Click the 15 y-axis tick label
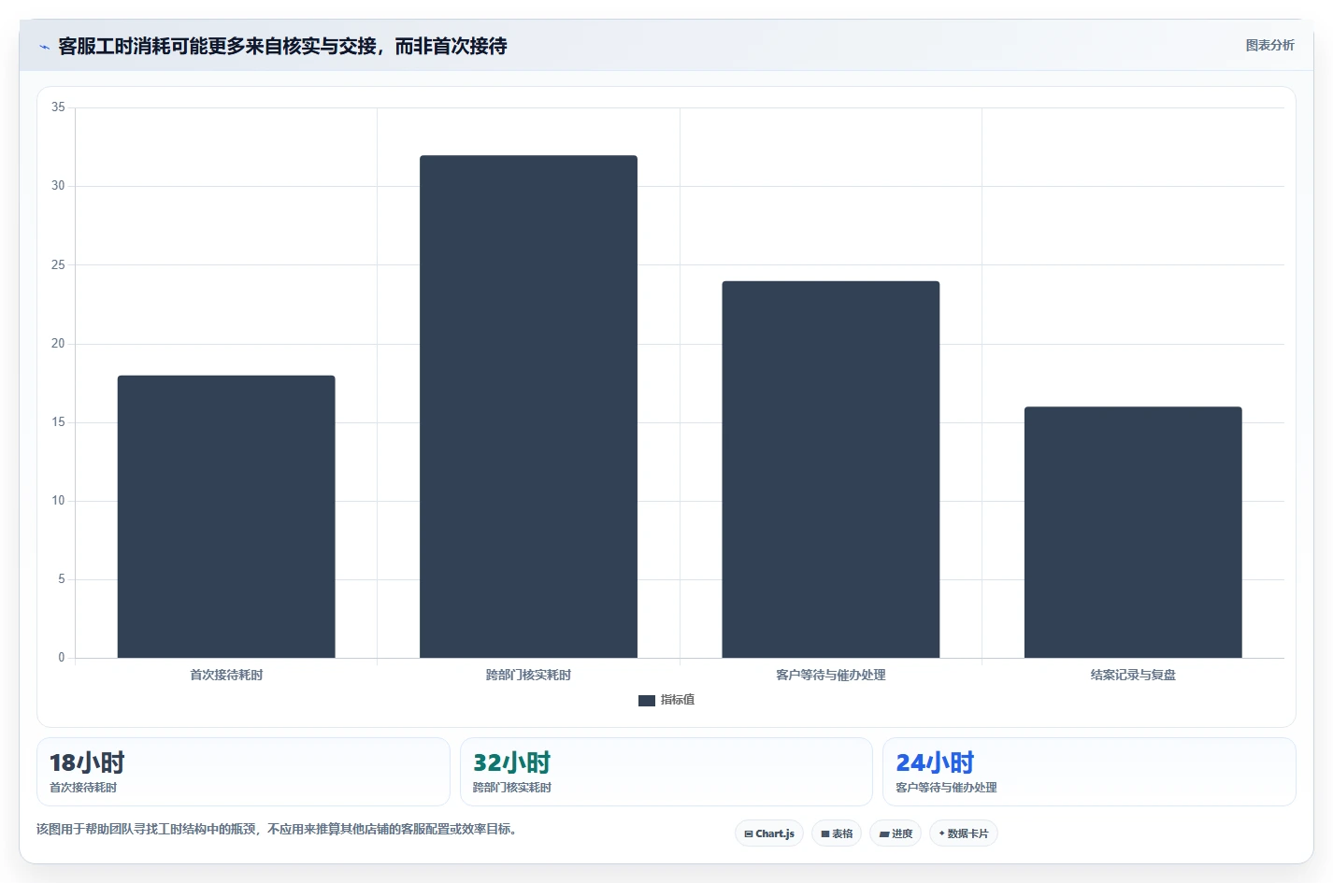 [x=58, y=422]
